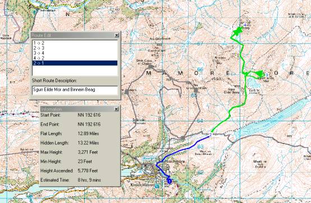Click grey route node at Na Gruagaichean

click(x=195, y=90)
